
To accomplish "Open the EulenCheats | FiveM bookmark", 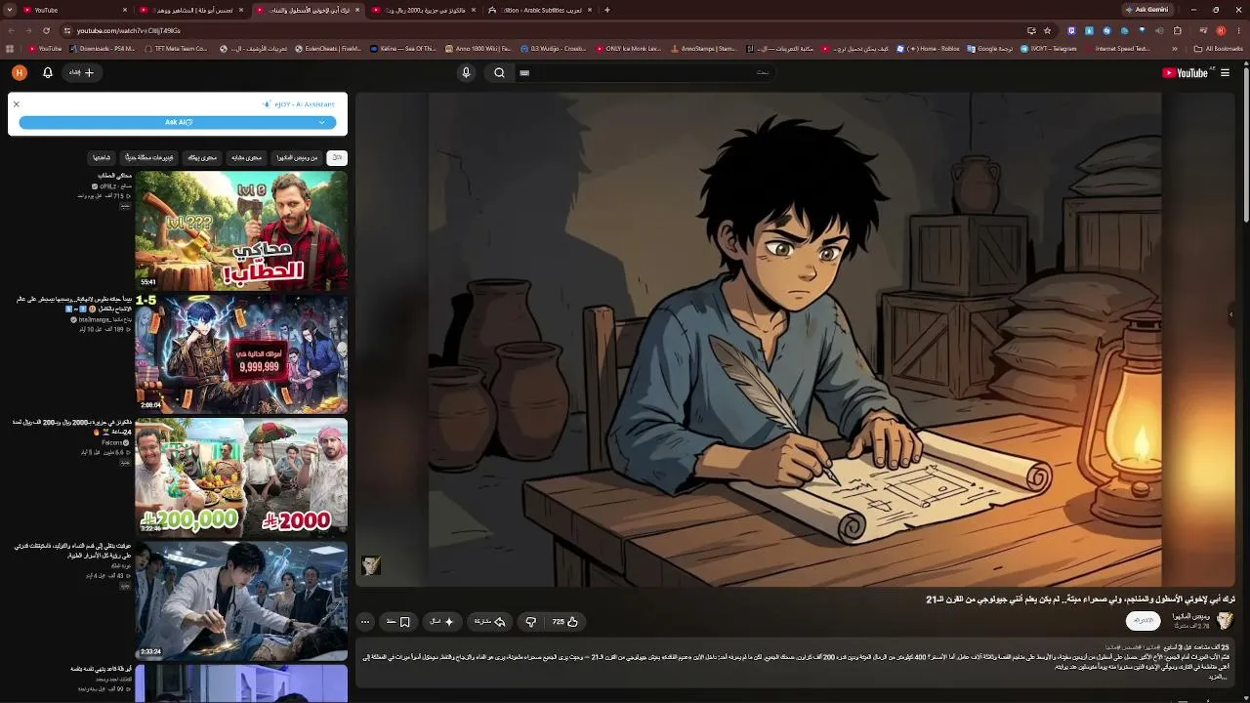I will click(x=329, y=48).
